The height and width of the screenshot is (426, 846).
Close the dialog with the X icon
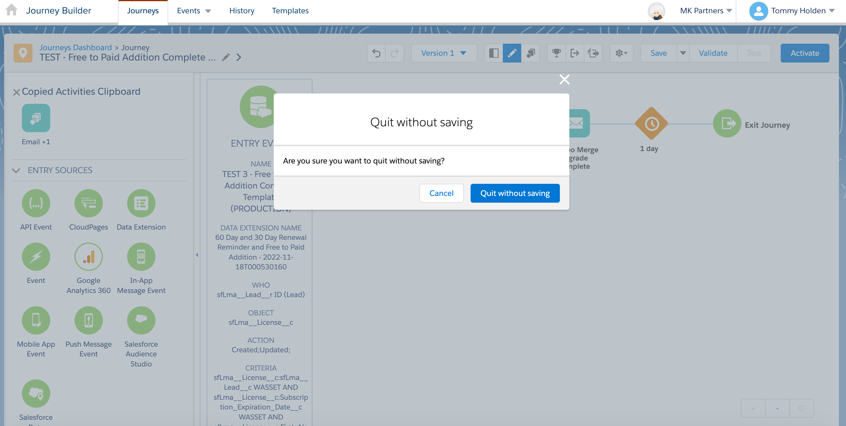[x=564, y=79]
